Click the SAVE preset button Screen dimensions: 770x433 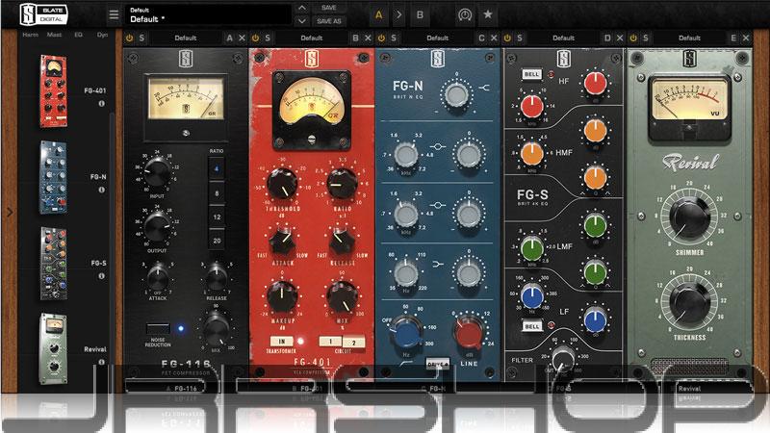coord(329,8)
